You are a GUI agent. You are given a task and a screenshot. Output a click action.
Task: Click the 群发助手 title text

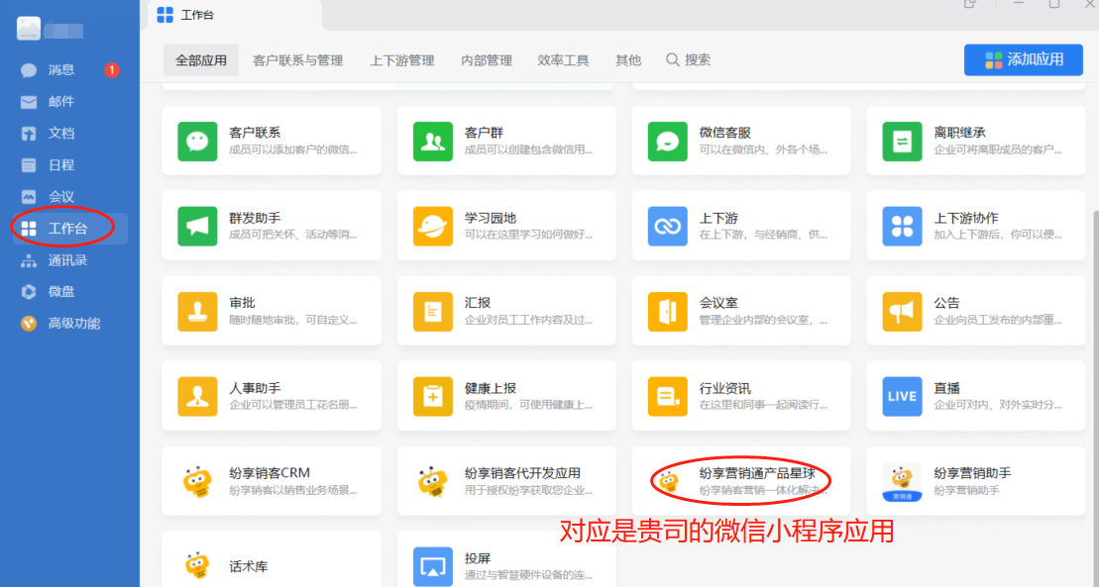[255, 218]
